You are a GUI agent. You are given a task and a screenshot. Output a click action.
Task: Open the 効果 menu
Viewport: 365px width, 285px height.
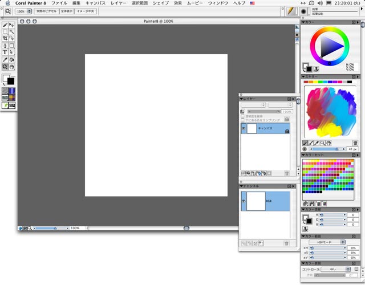click(178, 3)
